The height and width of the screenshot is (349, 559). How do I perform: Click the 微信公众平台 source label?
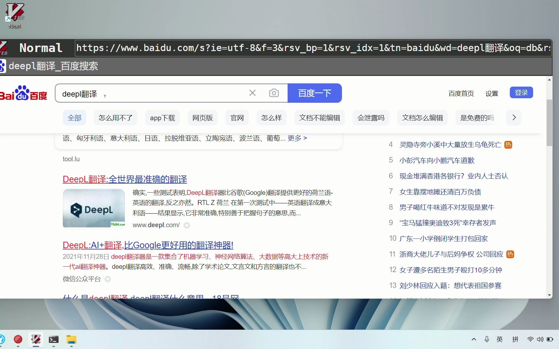click(x=82, y=279)
